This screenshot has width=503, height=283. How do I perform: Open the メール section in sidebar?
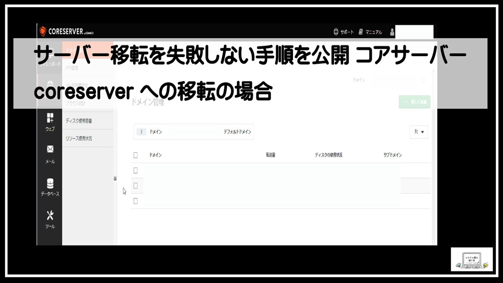pyautogui.click(x=50, y=155)
